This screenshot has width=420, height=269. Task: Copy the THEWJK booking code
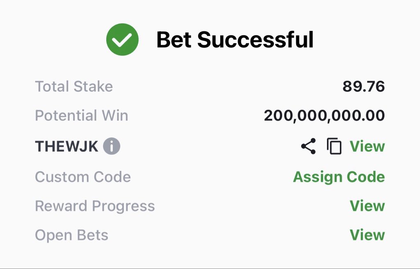coord(334,146)
